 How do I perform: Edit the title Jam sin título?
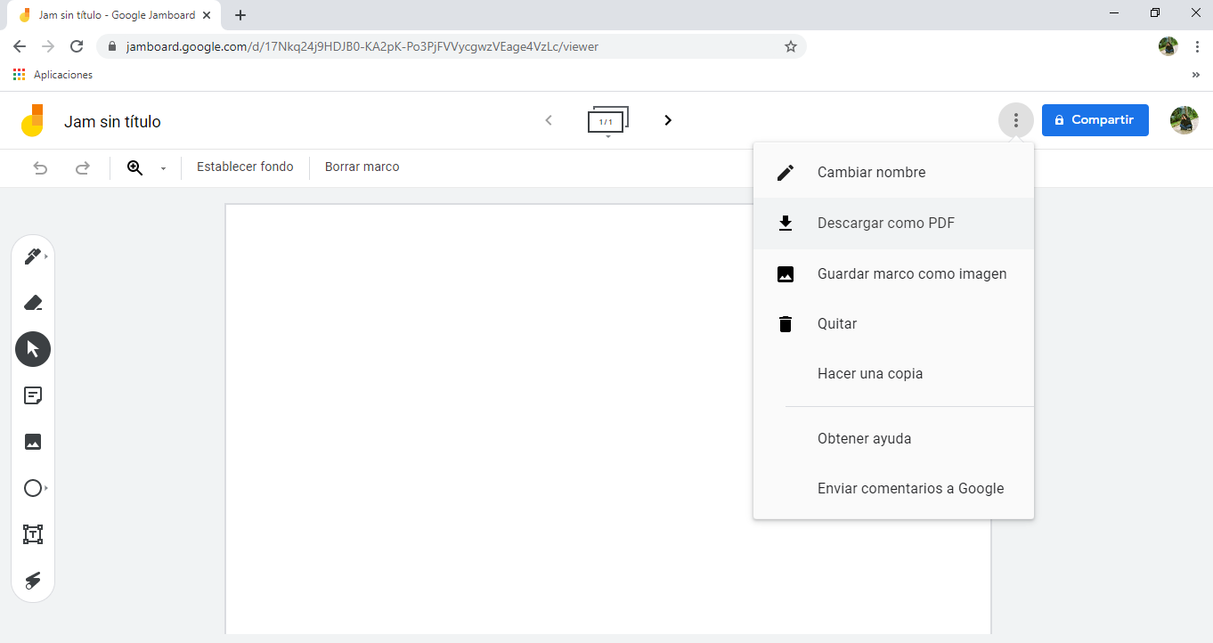[x=112, y=122]
